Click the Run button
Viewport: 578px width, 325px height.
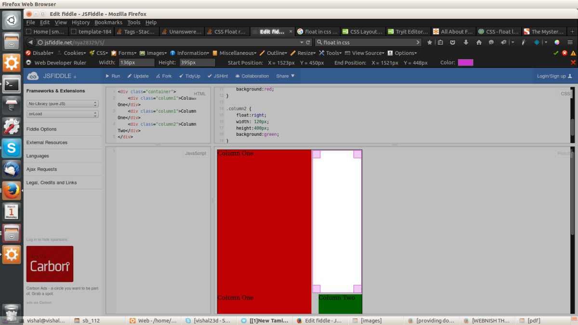pos(113,76)
